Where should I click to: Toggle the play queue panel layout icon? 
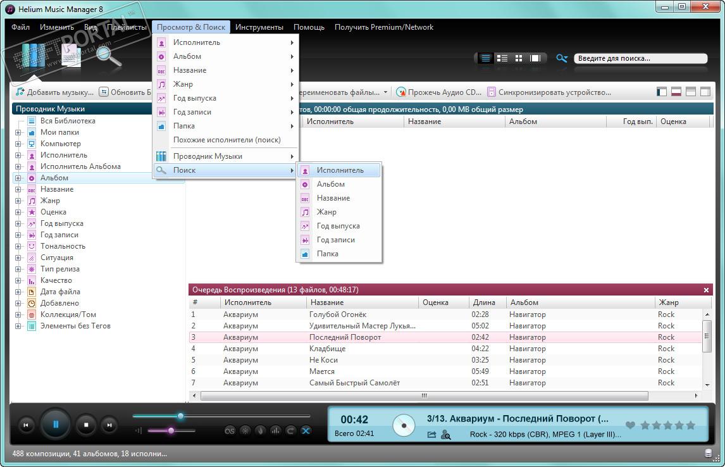[676, 92]
